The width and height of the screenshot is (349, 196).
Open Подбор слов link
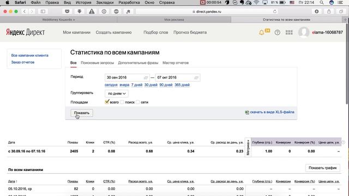[156, 33]
